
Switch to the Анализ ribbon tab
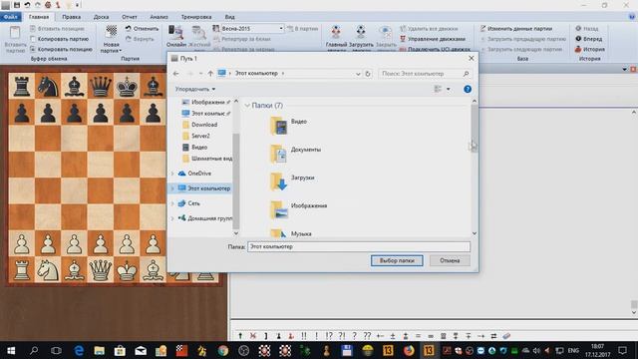[159, 17]
